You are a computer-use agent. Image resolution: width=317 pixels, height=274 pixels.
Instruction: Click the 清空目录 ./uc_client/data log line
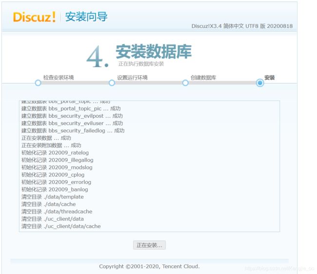coord(53,219)
